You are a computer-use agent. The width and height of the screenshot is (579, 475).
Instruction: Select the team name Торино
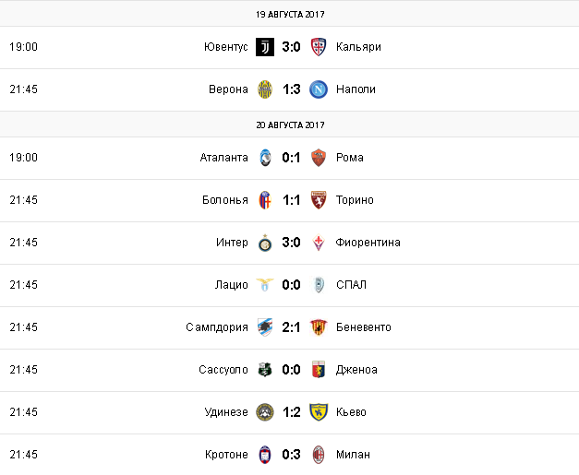356,200
